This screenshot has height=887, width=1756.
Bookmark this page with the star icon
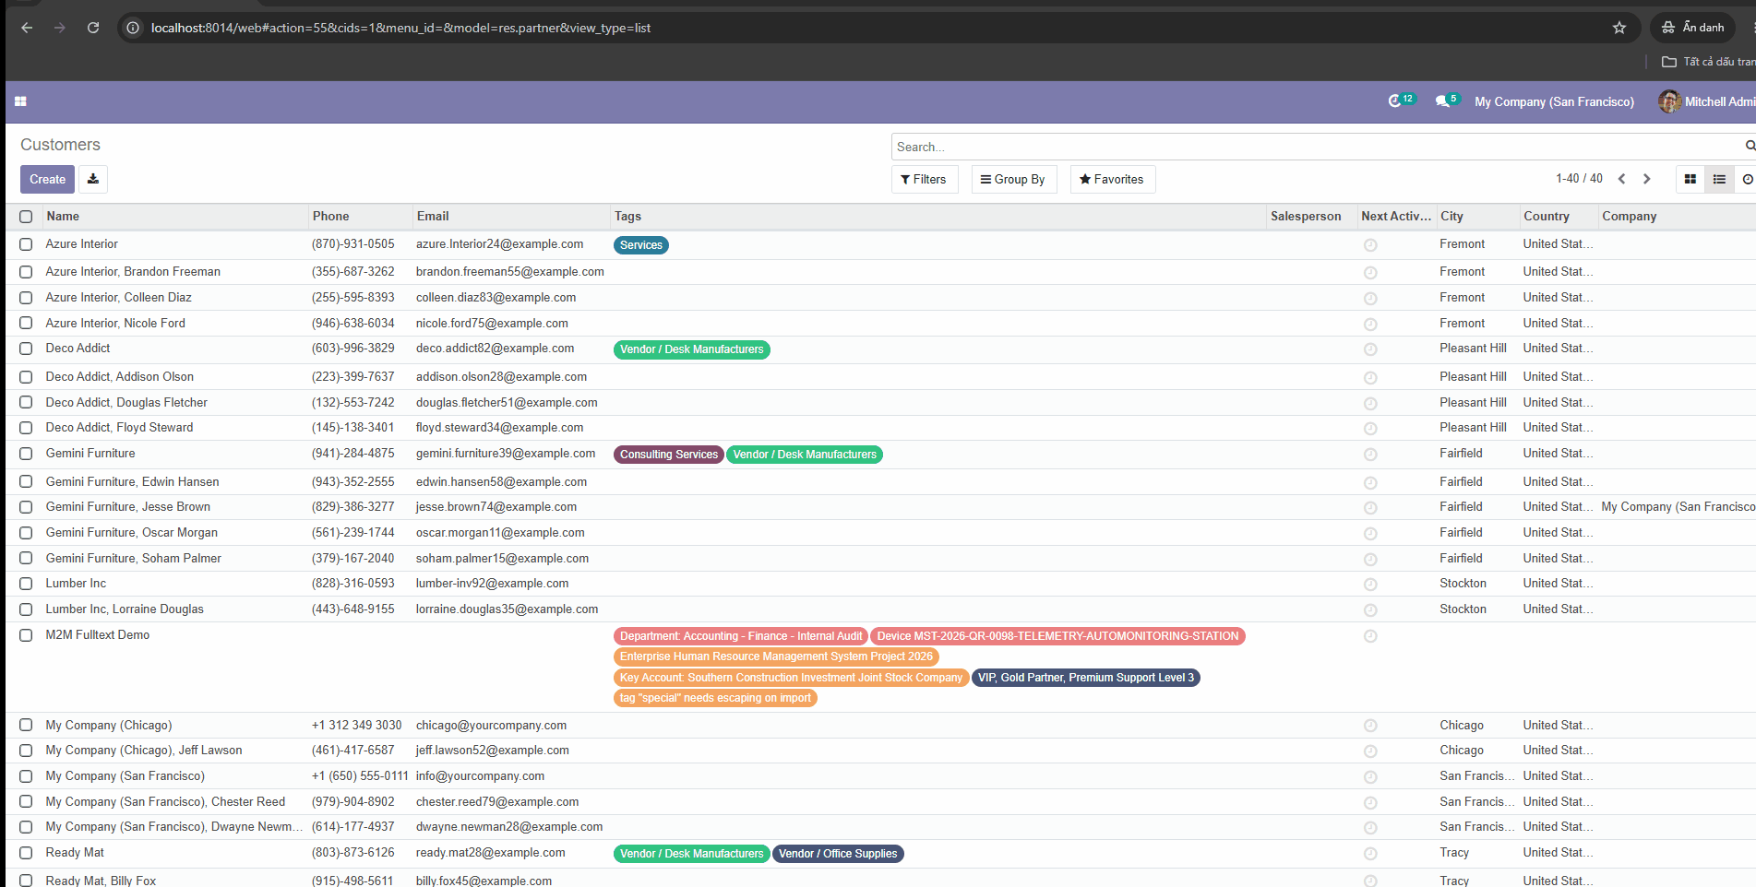point(1619,28)
